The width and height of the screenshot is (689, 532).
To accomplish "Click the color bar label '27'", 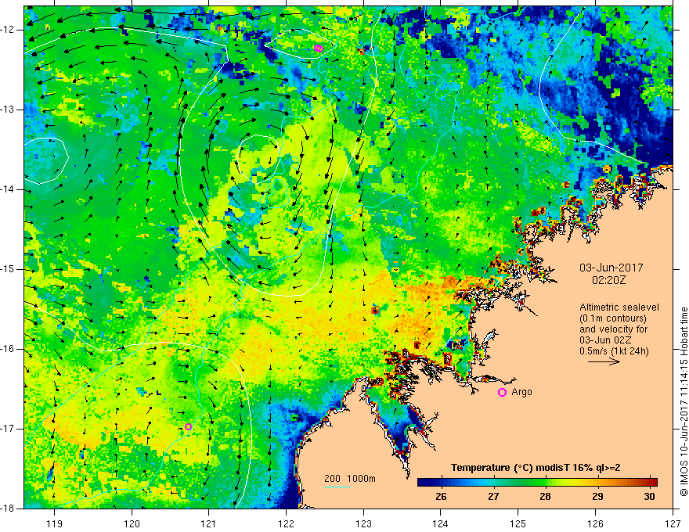I will tap(493, 497).
